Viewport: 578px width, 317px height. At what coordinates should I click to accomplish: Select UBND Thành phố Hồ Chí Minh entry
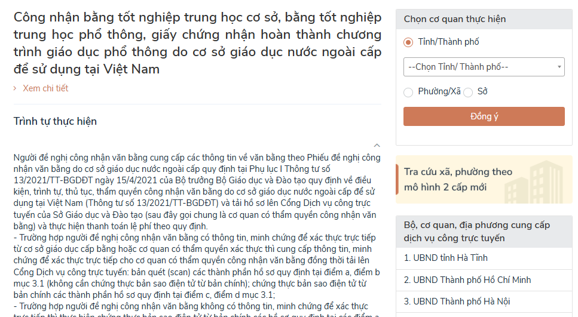coord(484,280)
